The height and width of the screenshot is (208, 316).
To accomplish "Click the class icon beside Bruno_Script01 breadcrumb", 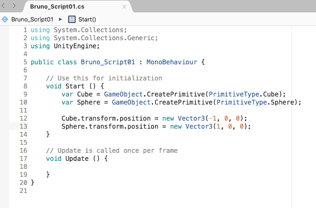I will [5, 19].
